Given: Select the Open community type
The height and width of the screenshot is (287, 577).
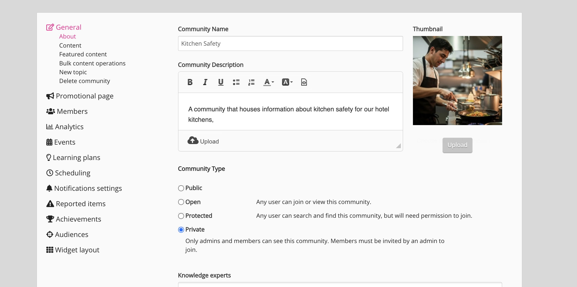Looking at the screenshot, I should pyautogui.click(x=181, y=202).
